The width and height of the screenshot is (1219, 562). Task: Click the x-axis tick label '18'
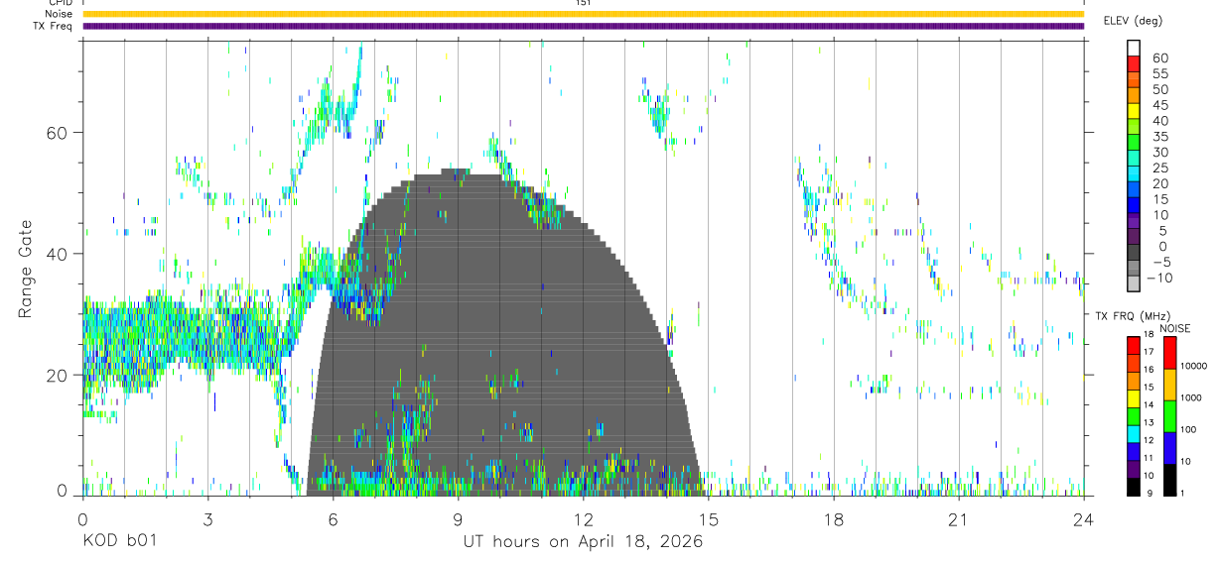833,518
